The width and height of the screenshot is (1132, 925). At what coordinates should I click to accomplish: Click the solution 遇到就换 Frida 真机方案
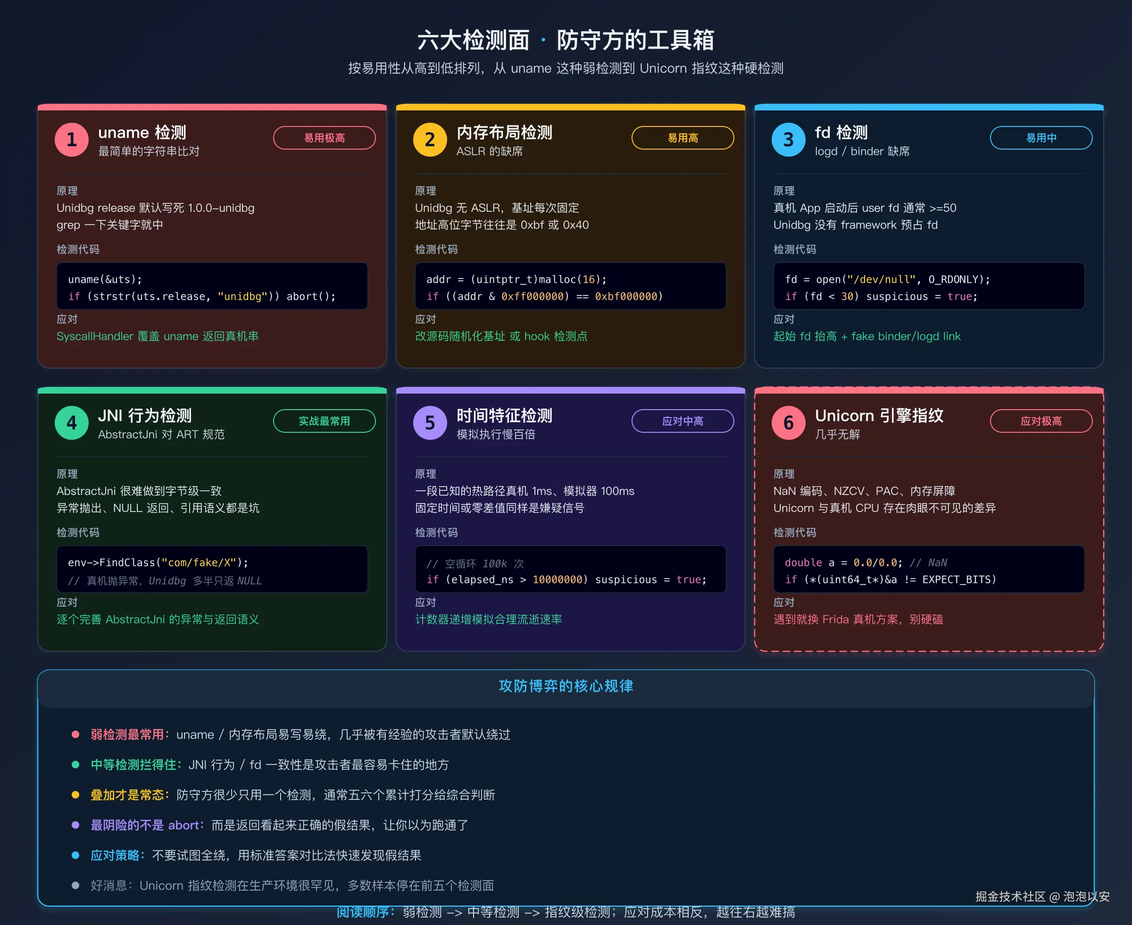pos(858,619)
